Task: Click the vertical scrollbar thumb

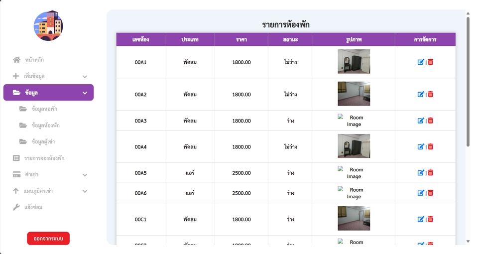Action: pos(468,82)
